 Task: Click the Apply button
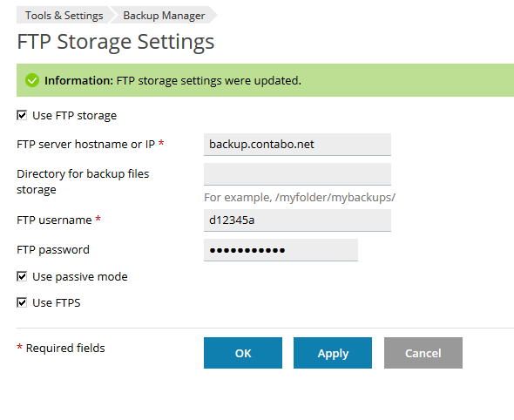[x=333, y=353]
